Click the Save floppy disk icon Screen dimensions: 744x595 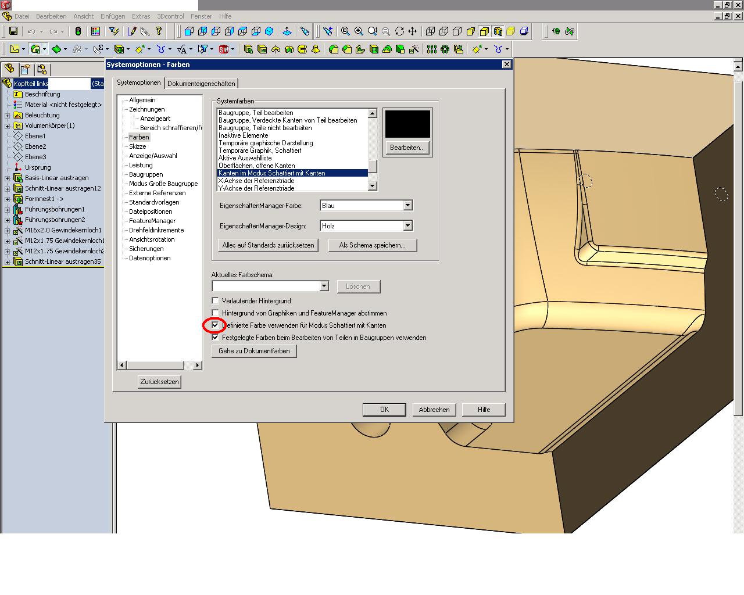[x=13, y=31]
